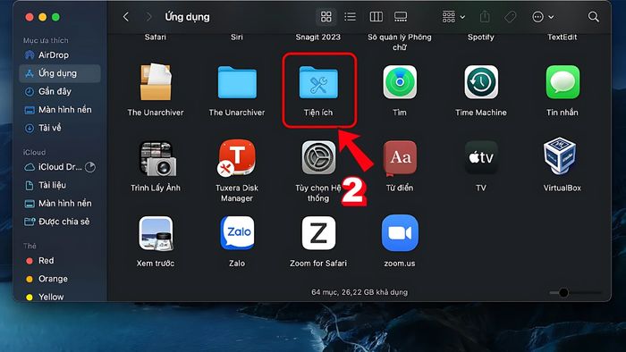The width and height of the screenshot is (626, 352).
Task: Open the first The Unarchiver app icon
Action: [156, 81]
